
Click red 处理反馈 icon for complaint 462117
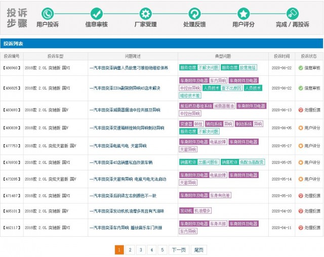pos(301,228)
